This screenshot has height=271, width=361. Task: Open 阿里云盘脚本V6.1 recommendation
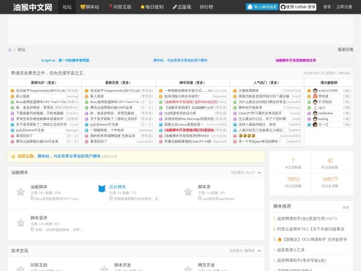310,229
